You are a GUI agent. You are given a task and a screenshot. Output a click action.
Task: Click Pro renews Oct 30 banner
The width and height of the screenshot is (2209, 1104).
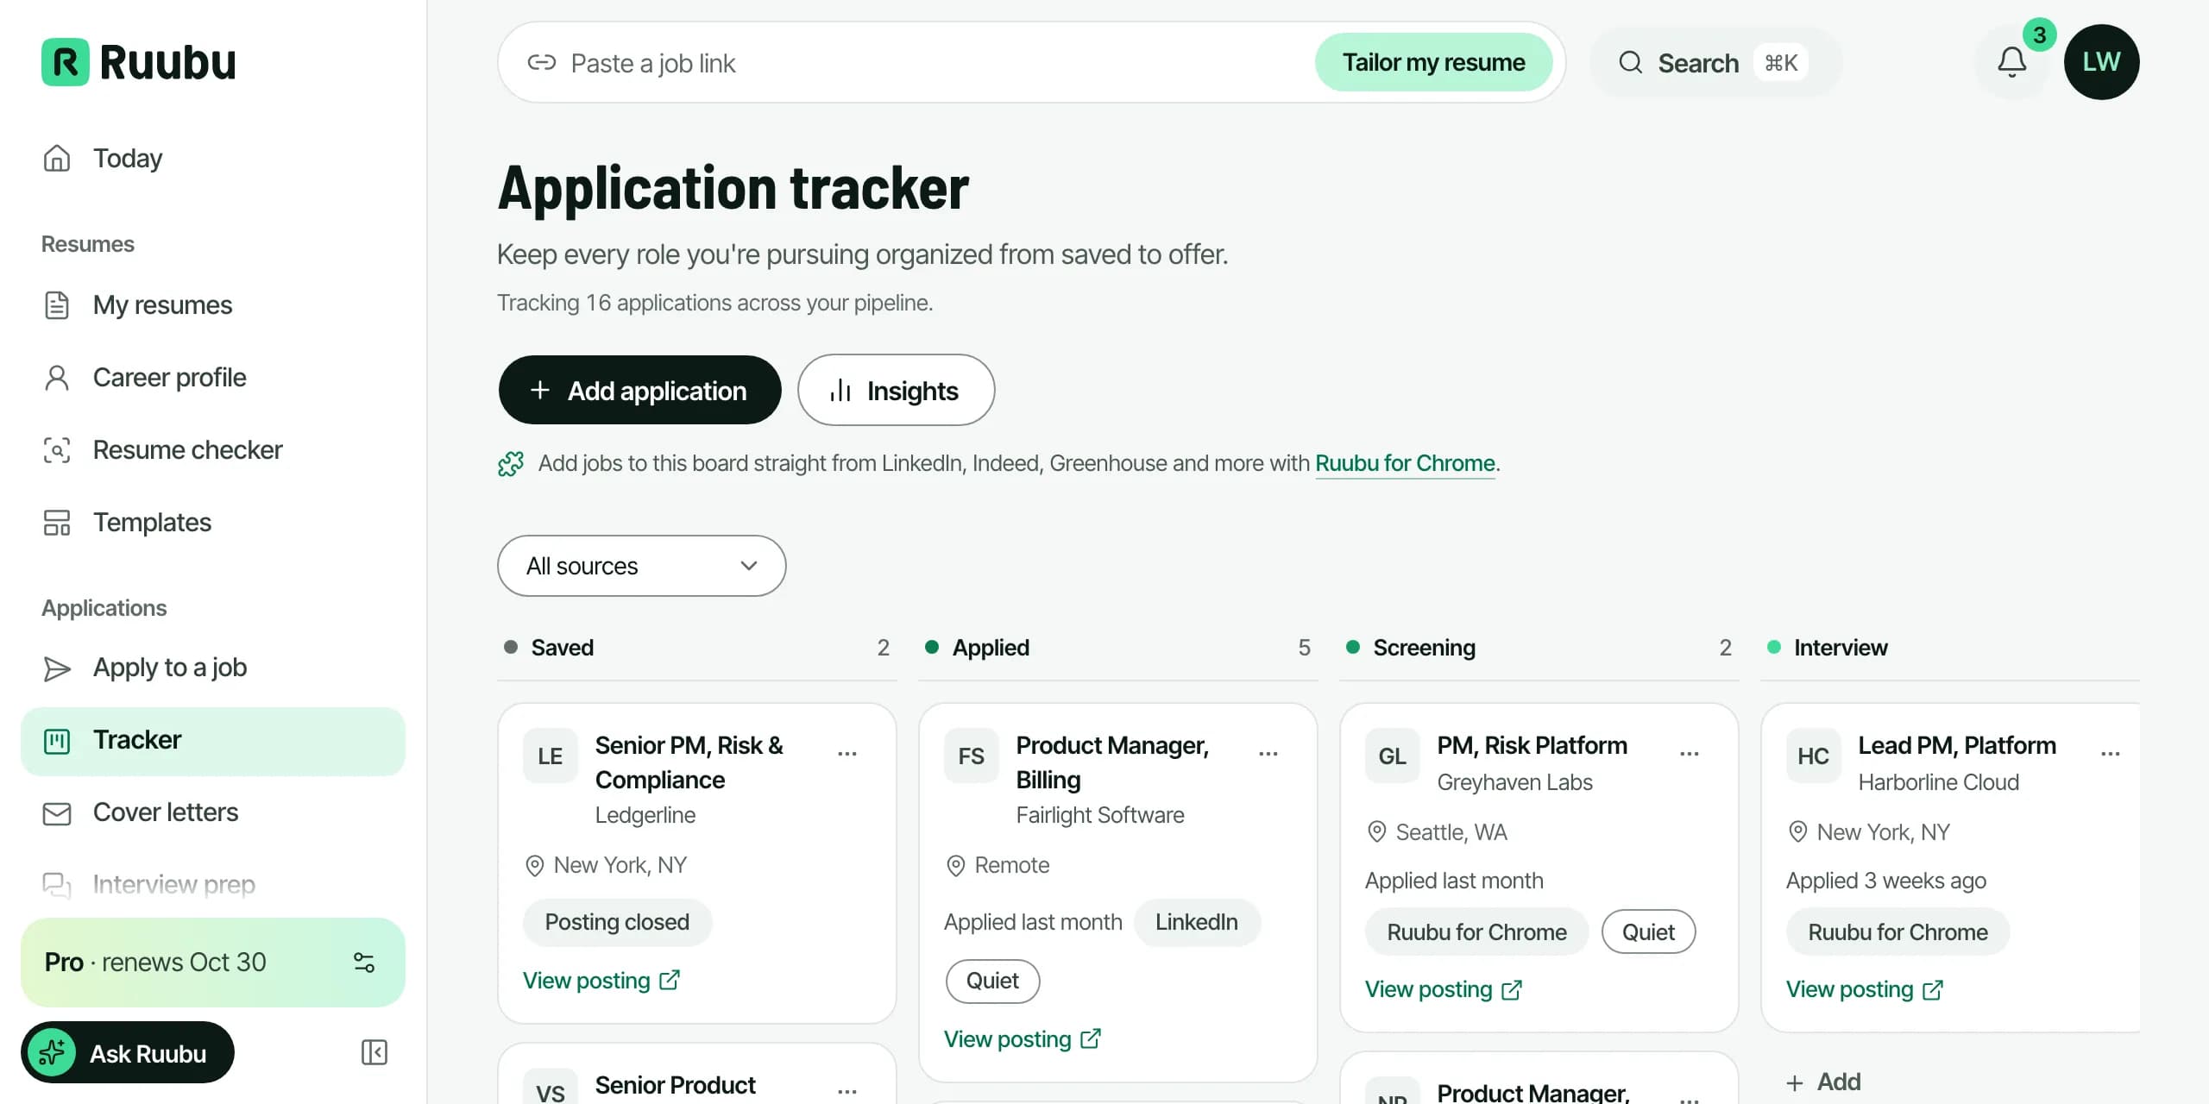pos(212,963)
